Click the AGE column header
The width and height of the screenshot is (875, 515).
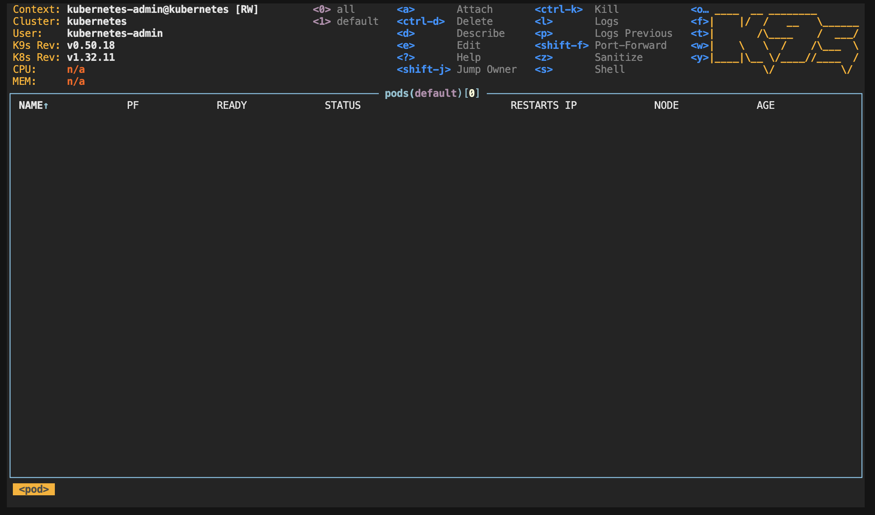tap(765, 105)
